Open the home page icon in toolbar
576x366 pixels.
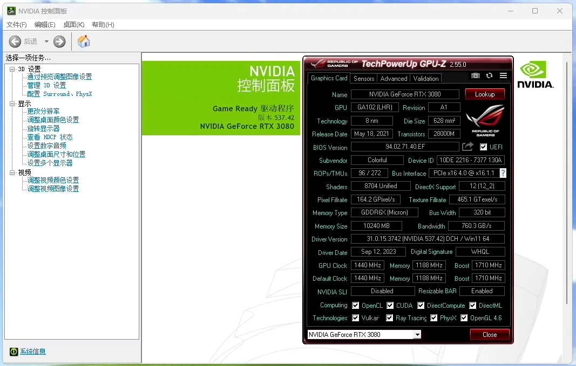point(84,42)
